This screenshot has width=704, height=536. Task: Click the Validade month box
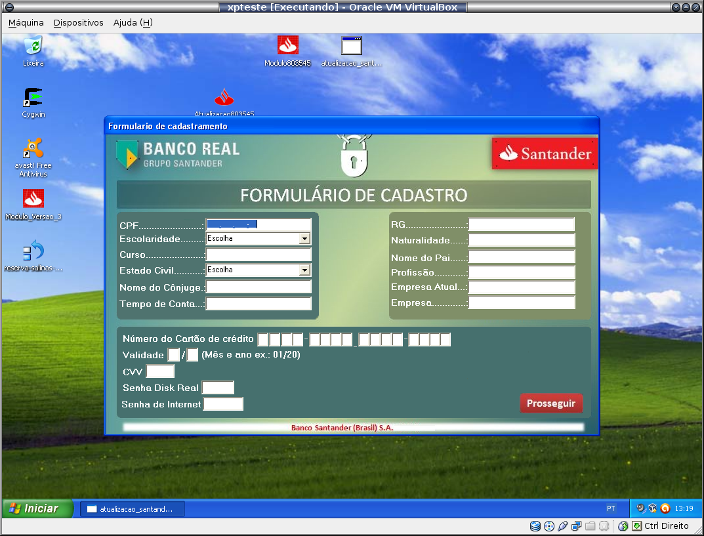click(x=173, y=355)
